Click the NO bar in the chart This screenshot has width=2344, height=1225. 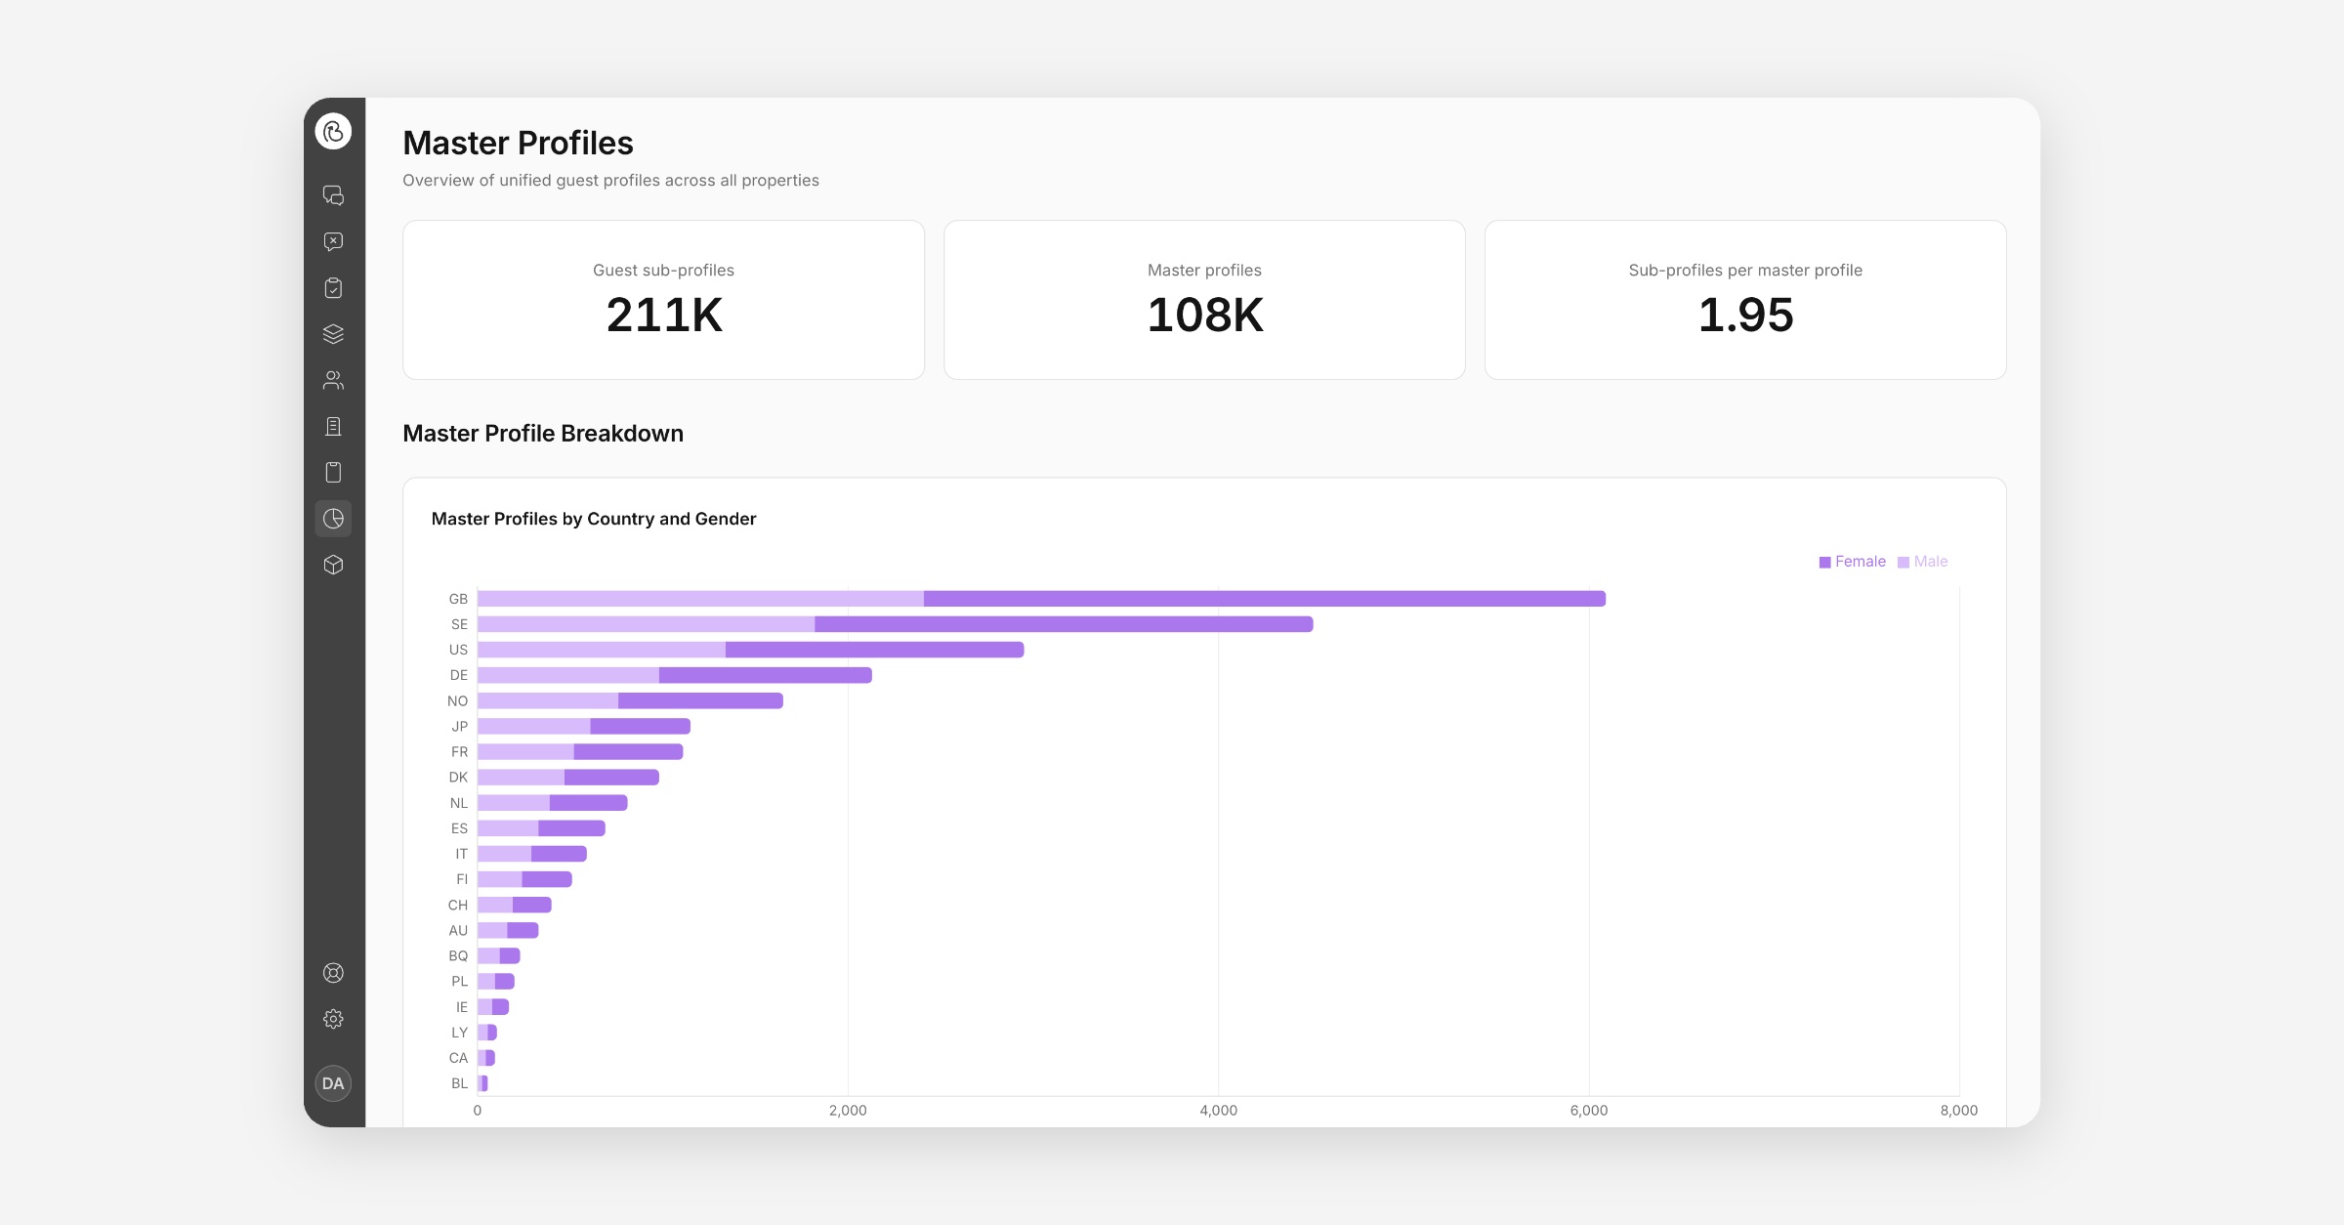630,700
